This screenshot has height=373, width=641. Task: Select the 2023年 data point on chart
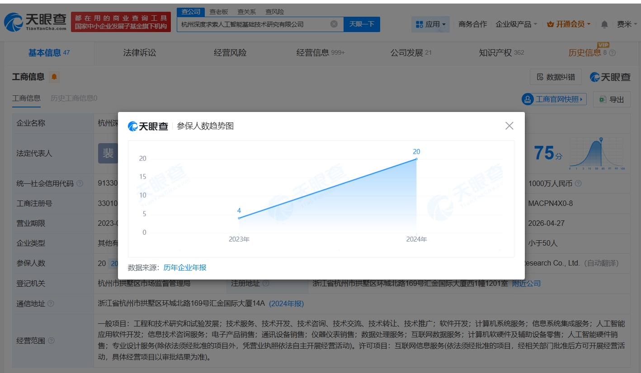point(239,218)
